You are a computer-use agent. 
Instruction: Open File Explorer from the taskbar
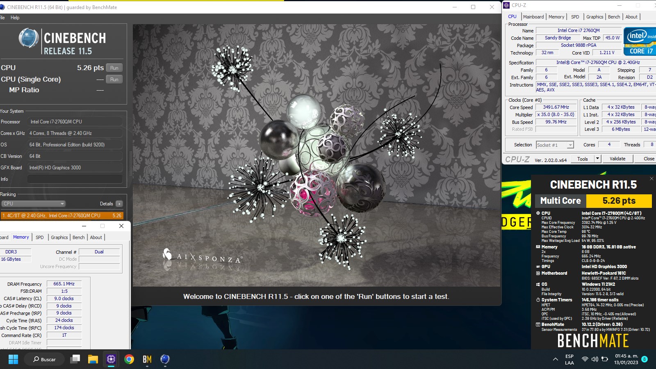(x=93, y=360)
